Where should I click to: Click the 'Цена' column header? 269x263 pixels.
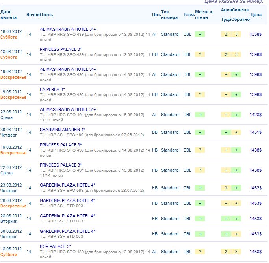click(256, 15)
